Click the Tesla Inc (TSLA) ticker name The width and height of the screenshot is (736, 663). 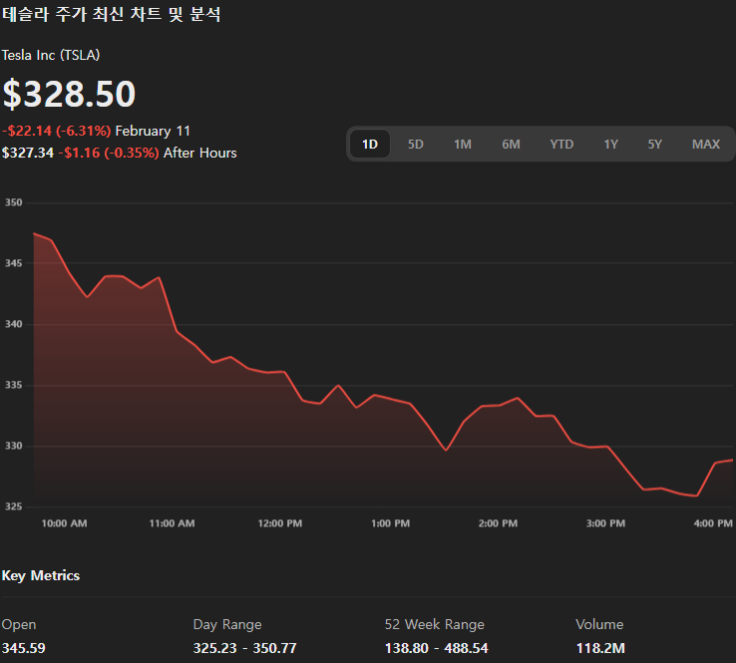point(51,55)
